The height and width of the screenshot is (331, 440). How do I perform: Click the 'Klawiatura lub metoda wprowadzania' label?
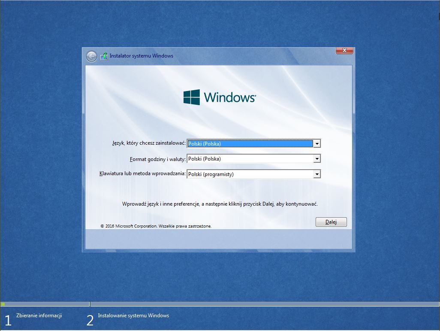[142, 174]
